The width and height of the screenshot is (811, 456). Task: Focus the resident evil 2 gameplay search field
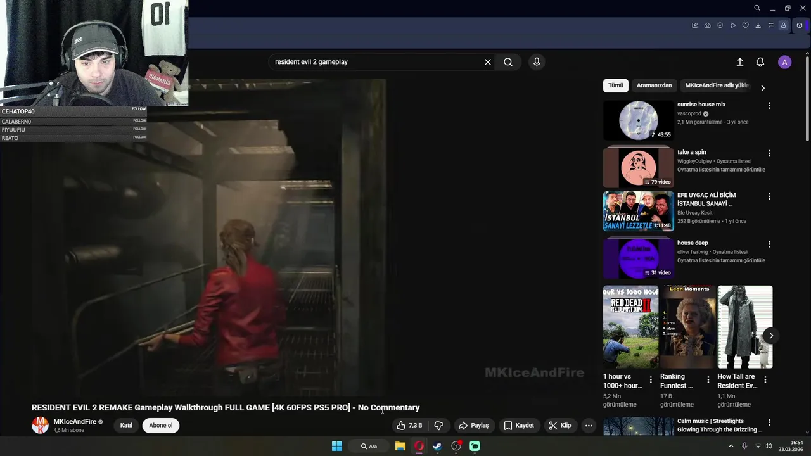(377, 62)
